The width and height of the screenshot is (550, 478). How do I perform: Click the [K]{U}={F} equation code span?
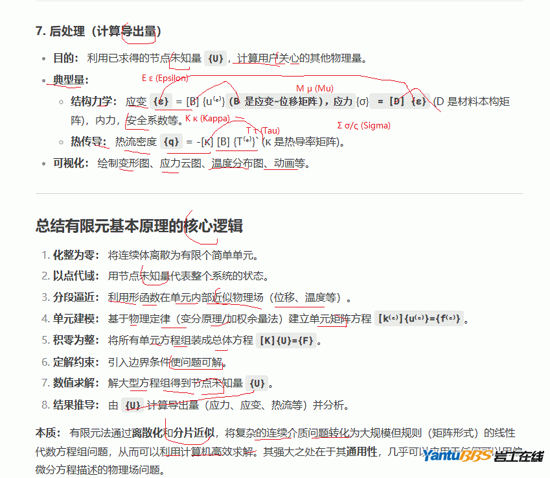tap(287, 341)
